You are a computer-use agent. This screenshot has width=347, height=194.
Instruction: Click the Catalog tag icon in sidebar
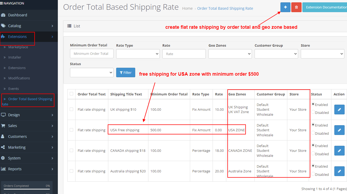(4, 26)
